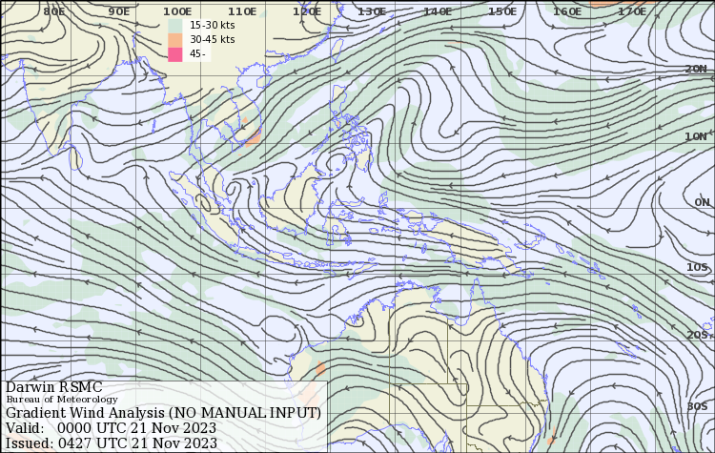Select the 140E longitude label
The image size is (715, 453).
tap(437, 11)
